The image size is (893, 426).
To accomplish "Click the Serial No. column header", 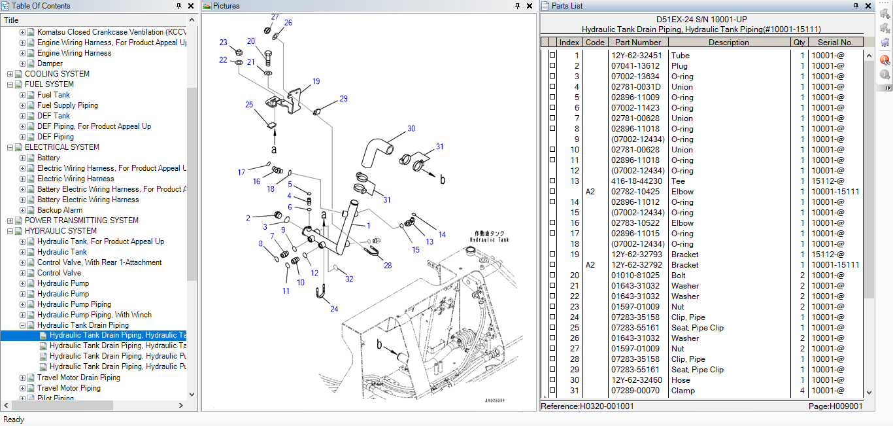I will (835, 43).
